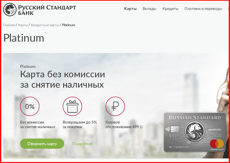Viewport: 230px width, 163px height.
Task: Open the Кредиты menu item
Action: pos(170,9)
